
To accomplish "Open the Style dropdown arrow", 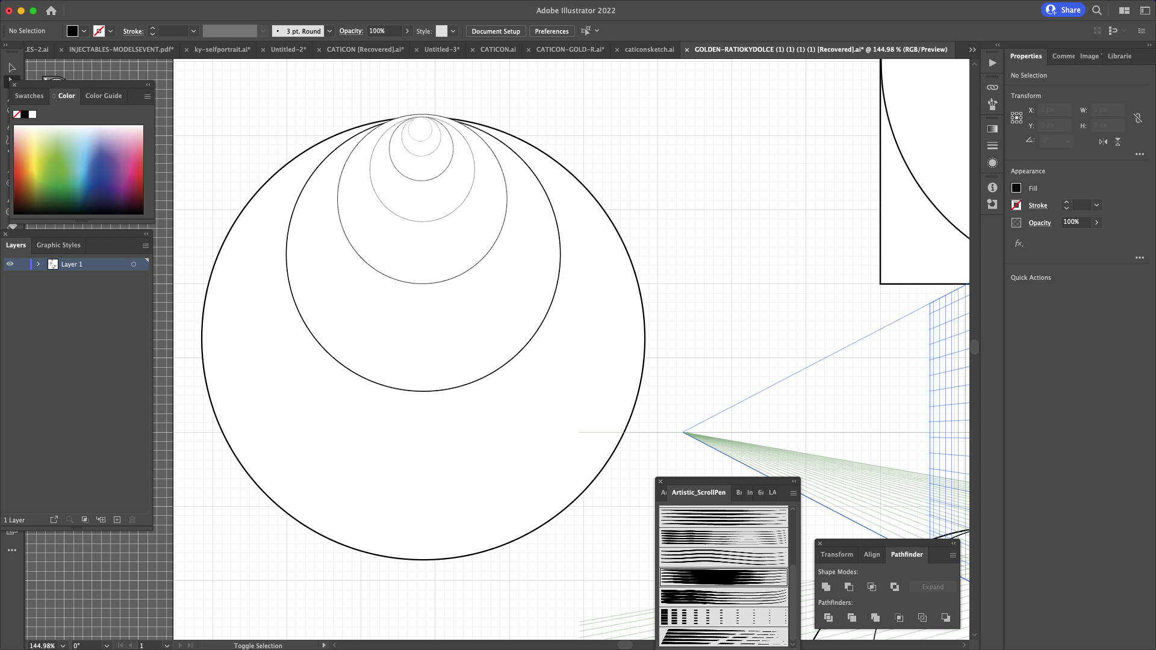I will tap(453, 31).
